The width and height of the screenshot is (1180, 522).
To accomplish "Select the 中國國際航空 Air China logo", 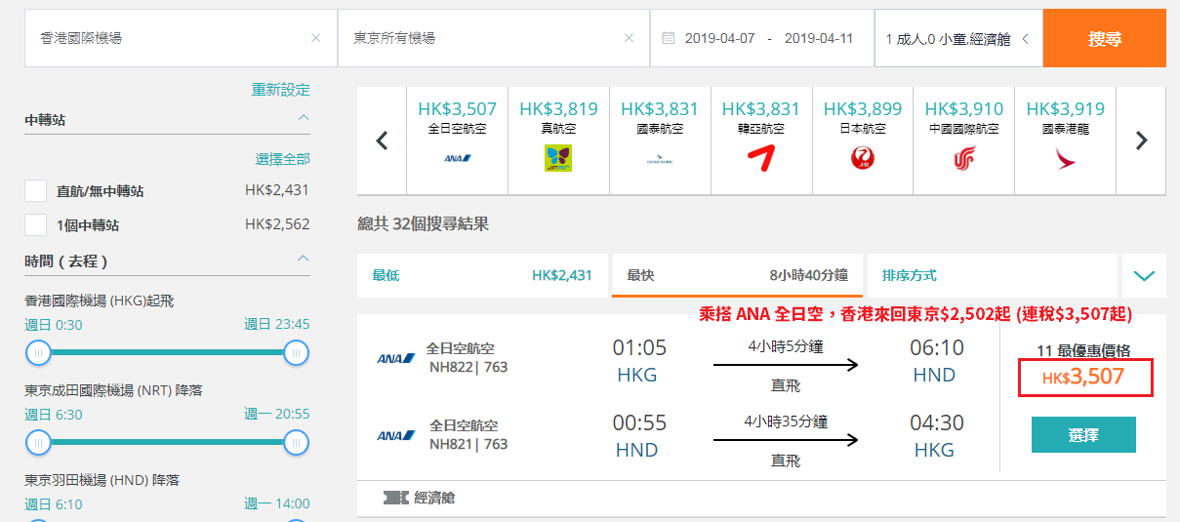I will coord(964,158).
